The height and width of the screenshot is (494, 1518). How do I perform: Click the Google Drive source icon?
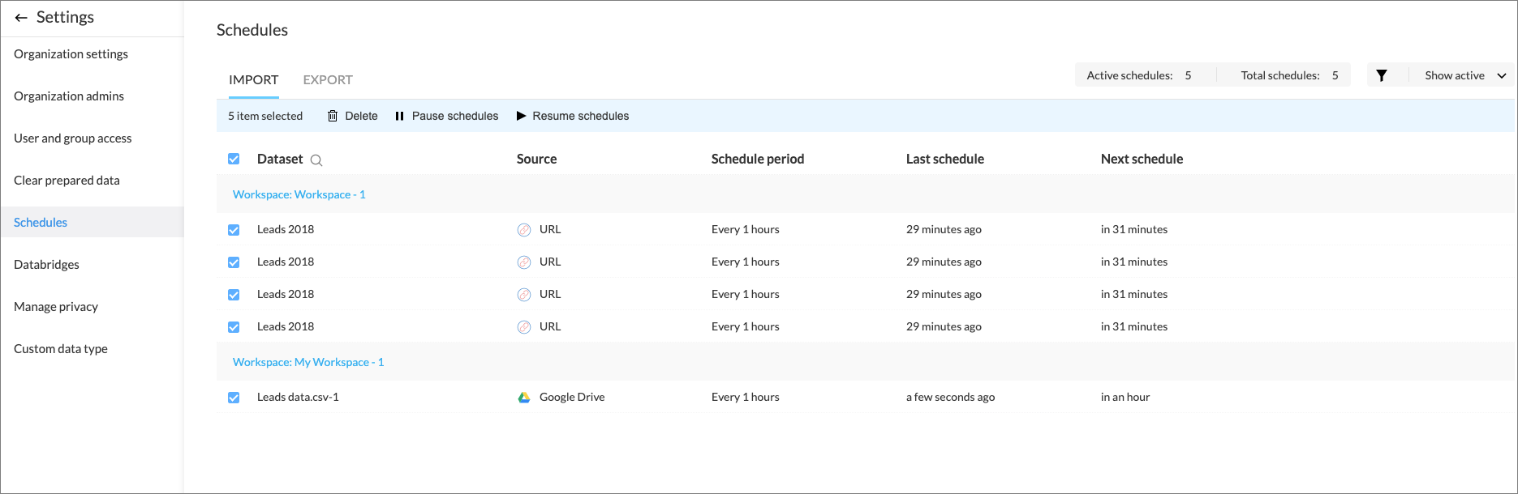tap(524, 397)
